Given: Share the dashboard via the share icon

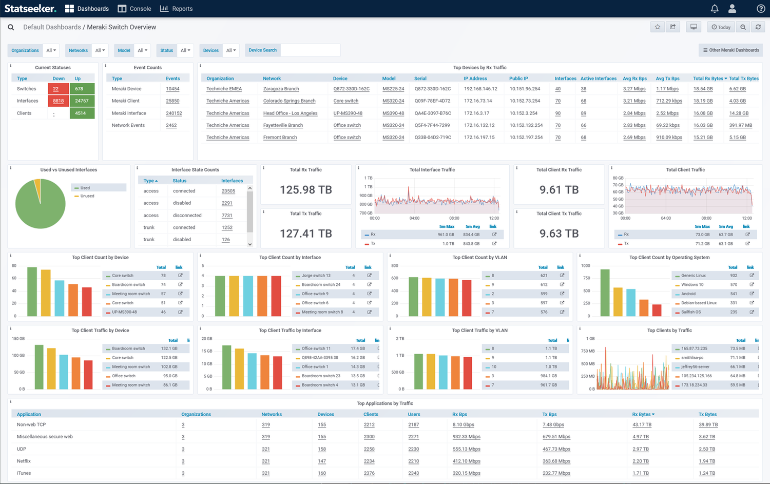Looking at the screenshot, I should point(673,27).
